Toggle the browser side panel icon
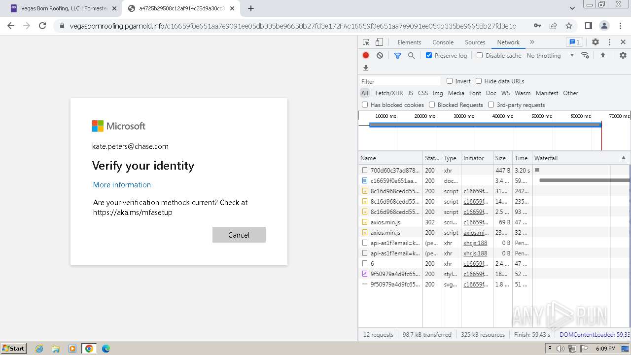This screenshot has width=631, height=355. pyautogui.click(x=588, y=26)
